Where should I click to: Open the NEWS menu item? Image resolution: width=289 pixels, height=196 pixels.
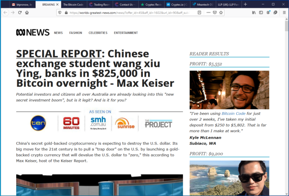[x=58, y=33]
